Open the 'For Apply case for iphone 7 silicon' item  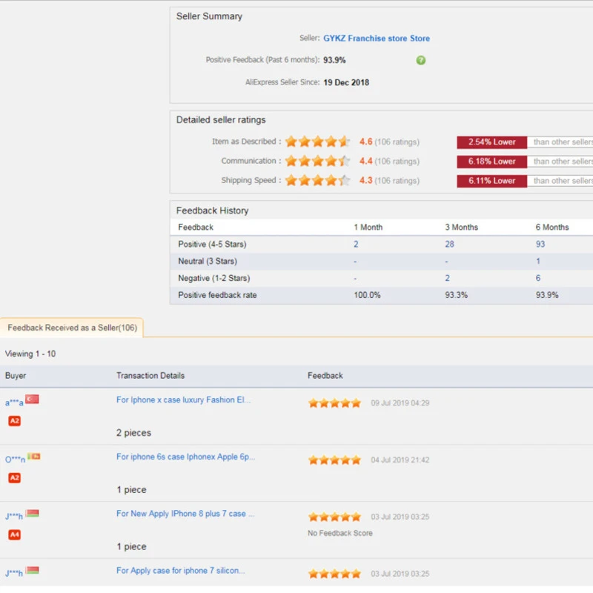[x=181, y=570]
